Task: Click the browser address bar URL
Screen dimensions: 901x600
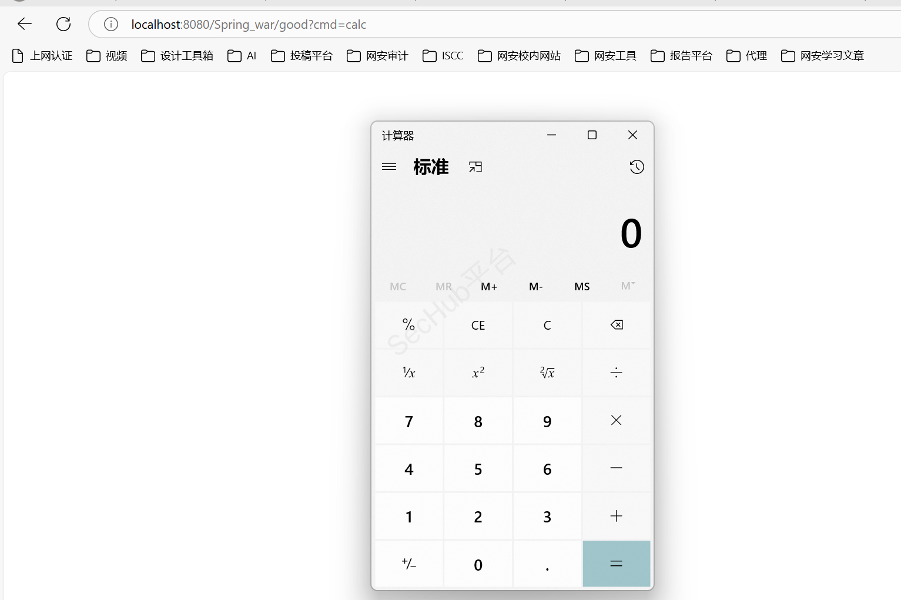Action: click(249, 25)
